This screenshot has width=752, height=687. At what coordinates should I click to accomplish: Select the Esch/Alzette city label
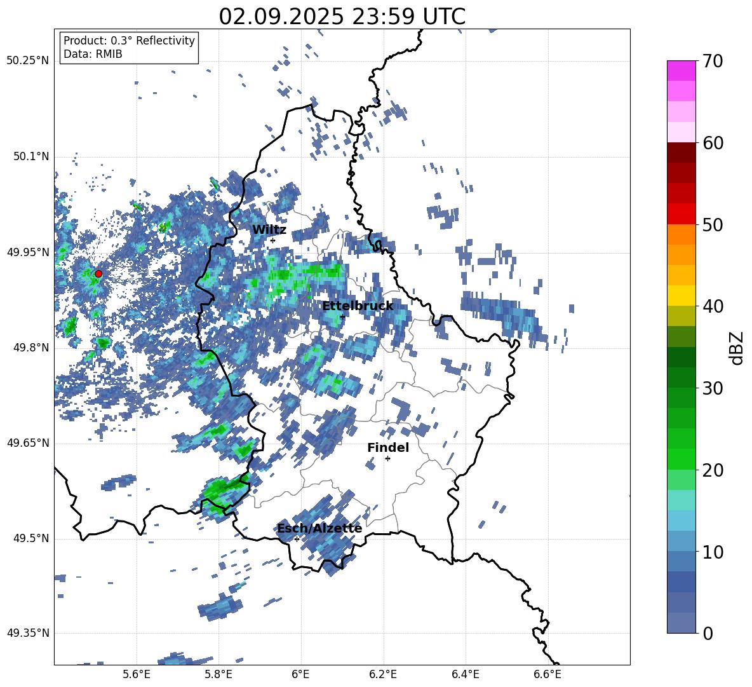point(319,528)
